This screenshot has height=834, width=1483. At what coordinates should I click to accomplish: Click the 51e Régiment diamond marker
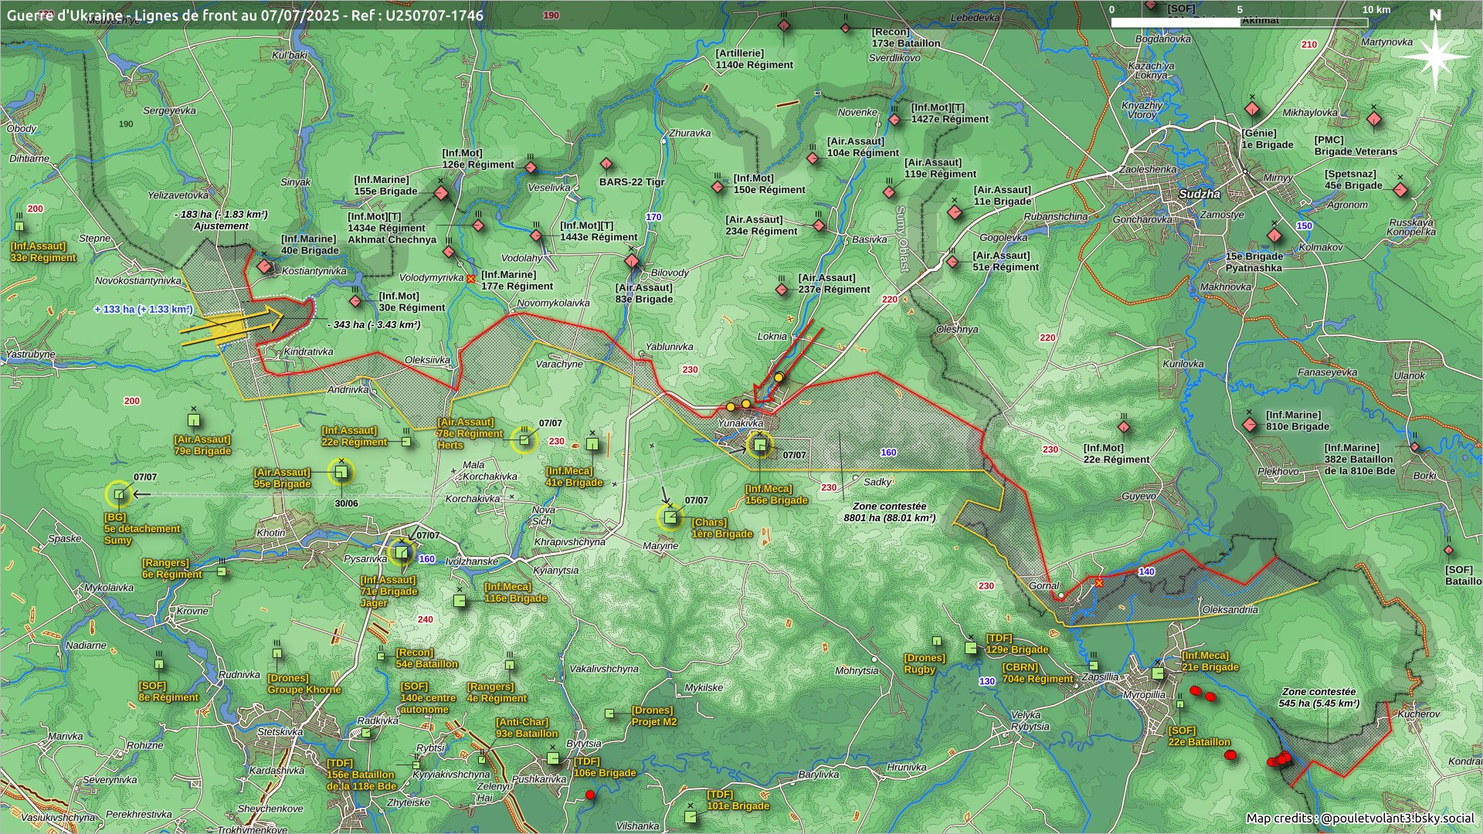(953, 263)
